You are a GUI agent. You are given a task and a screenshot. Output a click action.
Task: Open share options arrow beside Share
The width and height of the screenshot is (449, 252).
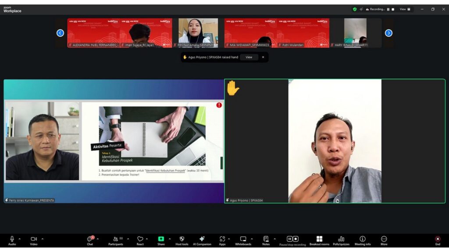[x=170, y=239]
